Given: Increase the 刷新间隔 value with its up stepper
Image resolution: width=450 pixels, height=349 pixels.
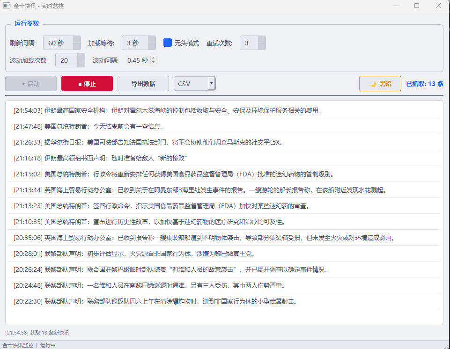Looking at the screenshot, I should (77, 40).
